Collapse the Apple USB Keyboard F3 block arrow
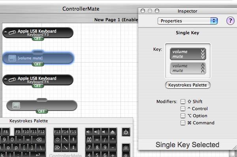Image resolution: width=237 pixels, height=157 pixels. point(6,32)
